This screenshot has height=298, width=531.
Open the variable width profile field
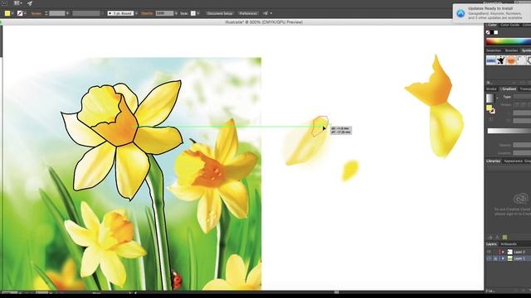(86, 13)
